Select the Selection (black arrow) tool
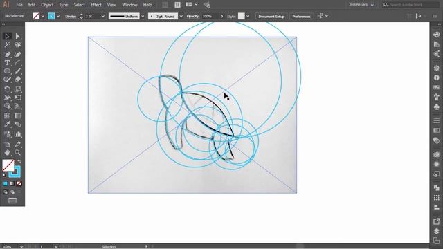The width and height of the screenshot is (443, 249). point(7,36)
